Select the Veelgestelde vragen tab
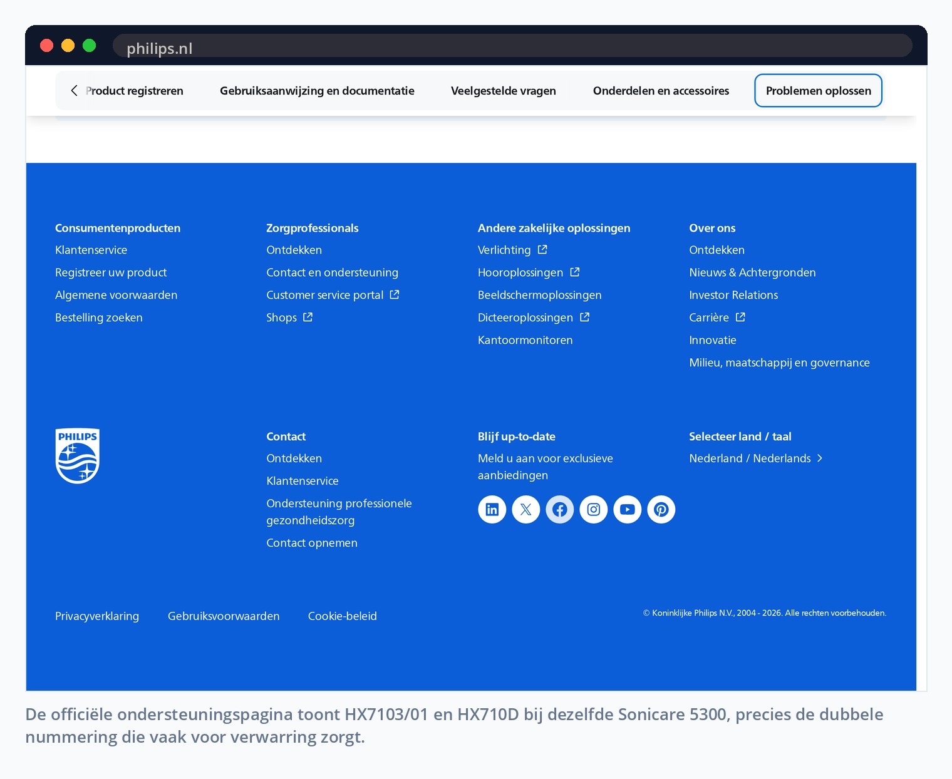The image size is (952, 779). [x=504, y=91]
